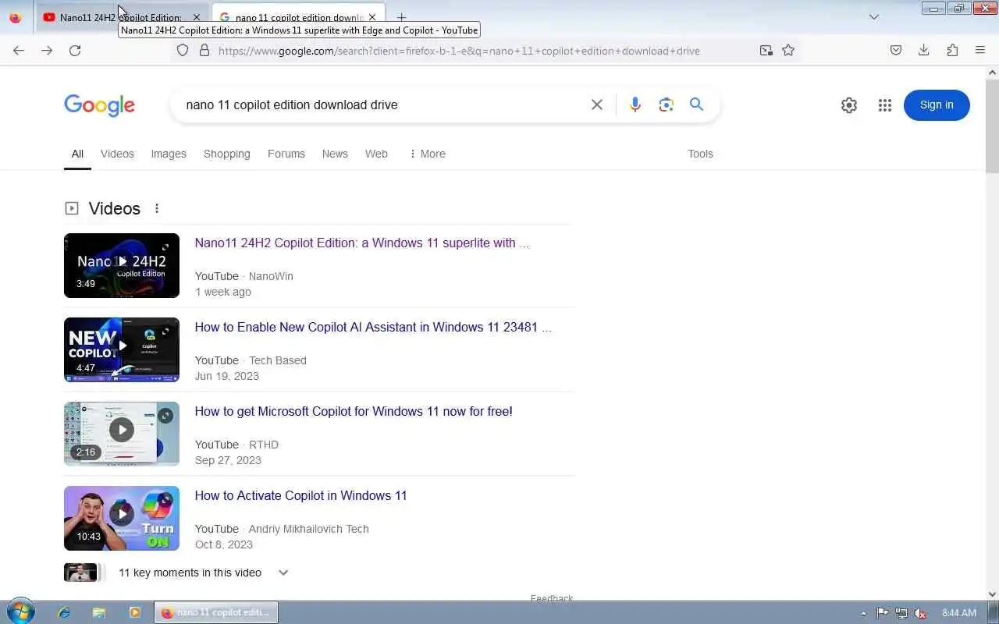Viewport: 999px width, 624px height.
Task: Show site security via the padlock icon
Action: pos(204,50)
